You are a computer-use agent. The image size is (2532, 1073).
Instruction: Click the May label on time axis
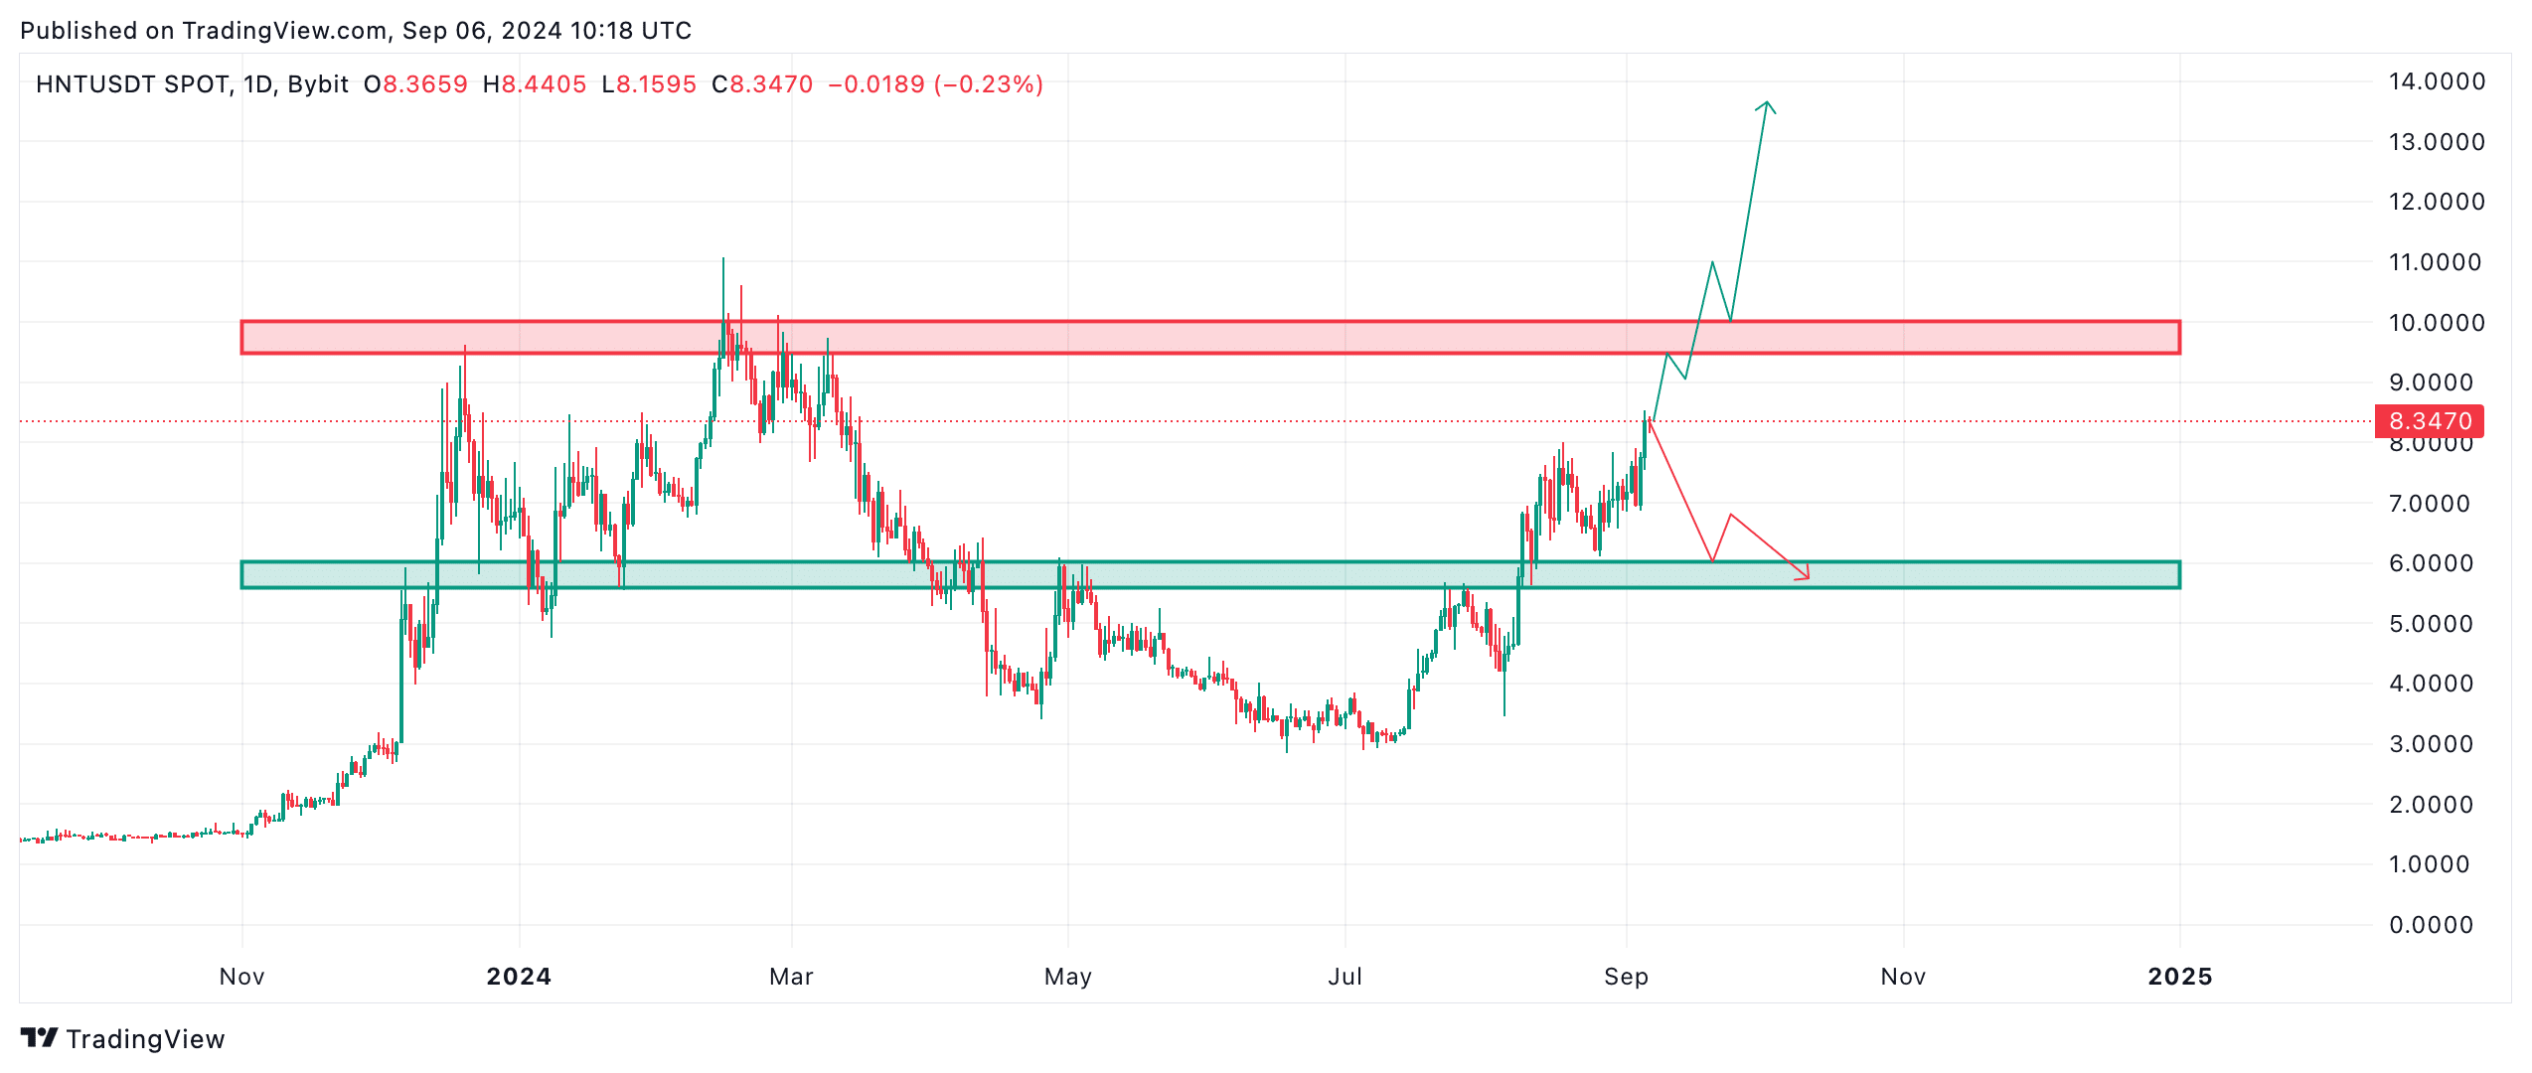[x=1068, y=977]
